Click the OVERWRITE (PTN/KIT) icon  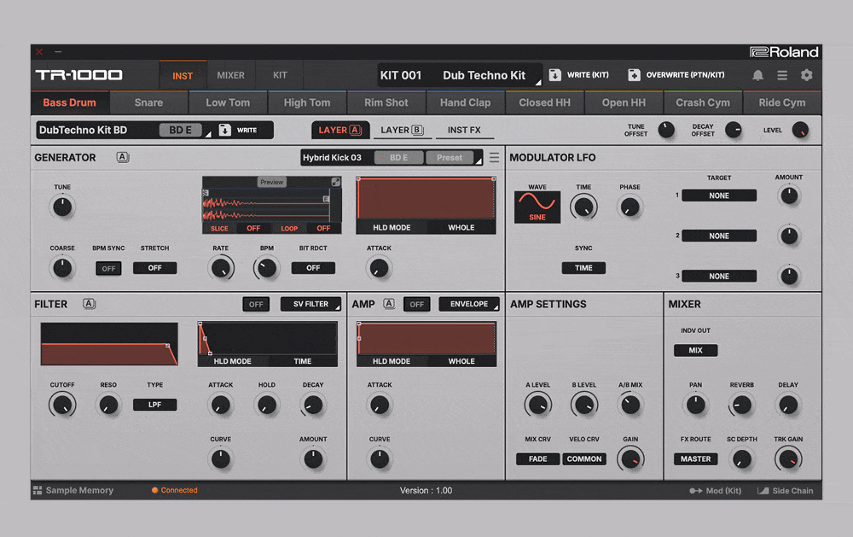pyautogui.click(x=634, y=75)
